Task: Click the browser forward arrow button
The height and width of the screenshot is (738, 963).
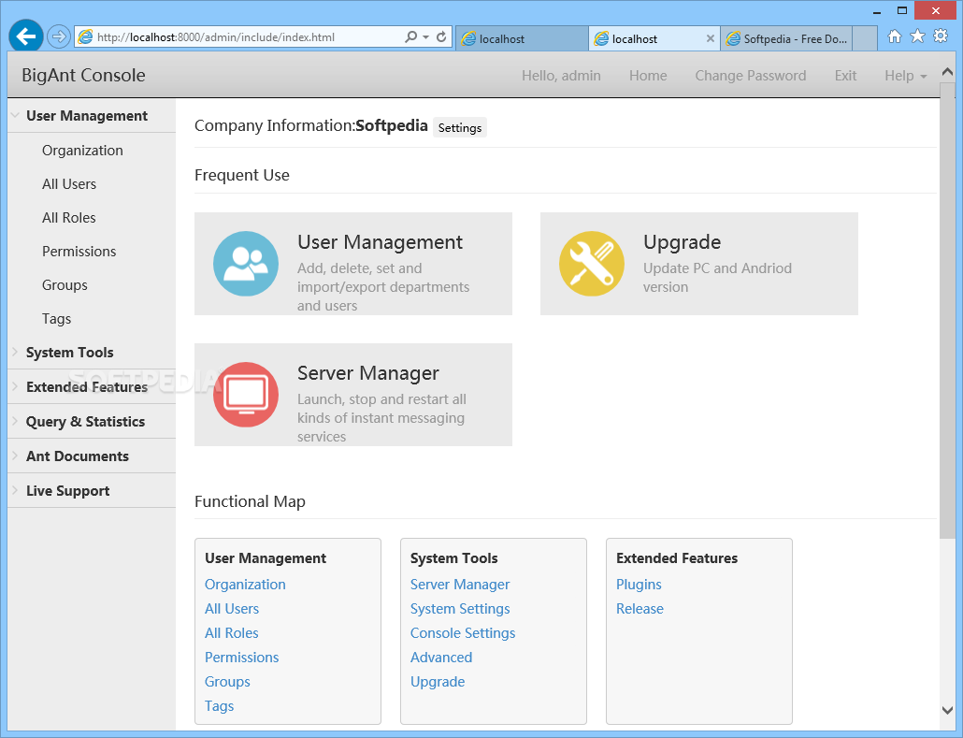Action: [x=58, y=36]
